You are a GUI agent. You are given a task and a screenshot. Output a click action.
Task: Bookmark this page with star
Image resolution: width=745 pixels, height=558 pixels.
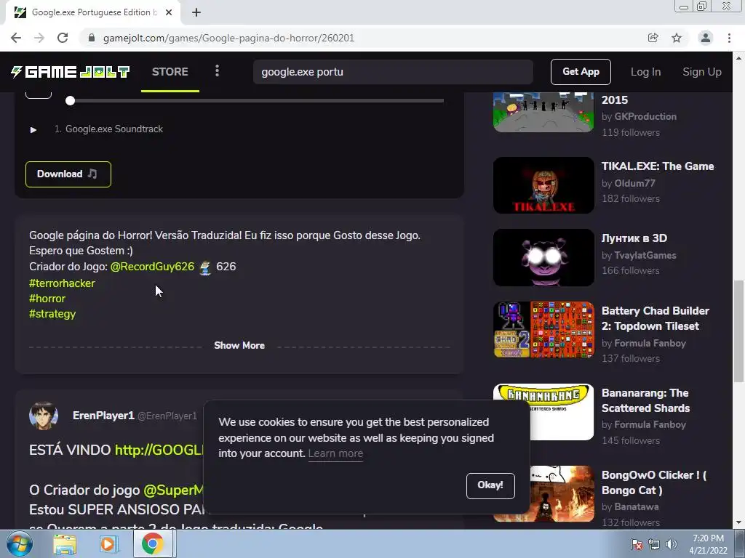[677, 38]
